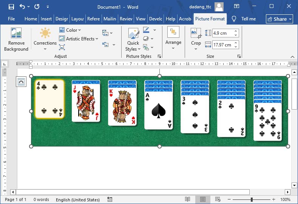298x204 pixels.
Task: Open the Color dropdown
Action: tap(70, 30)
